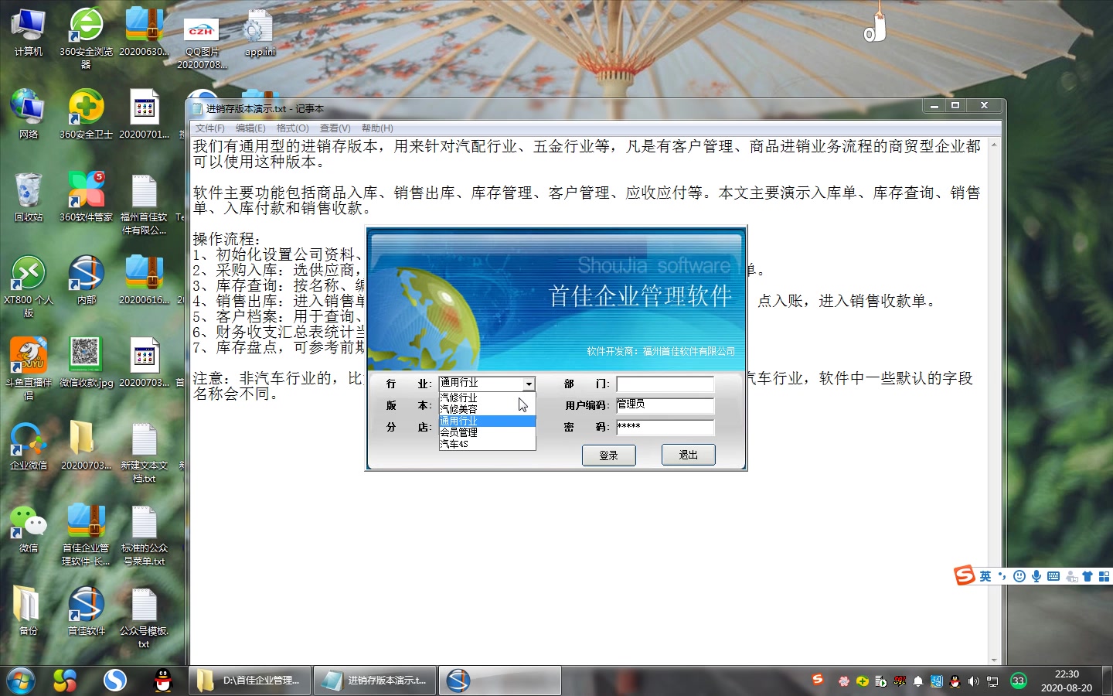This screenshot has width=1113, height=696.
Task: Open the 计算机 desktop icon
Action: [29, 32]
